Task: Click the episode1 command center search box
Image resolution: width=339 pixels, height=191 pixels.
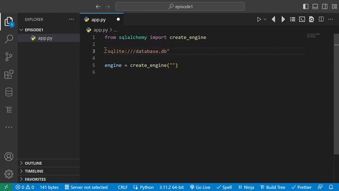Action: [180, 6]
